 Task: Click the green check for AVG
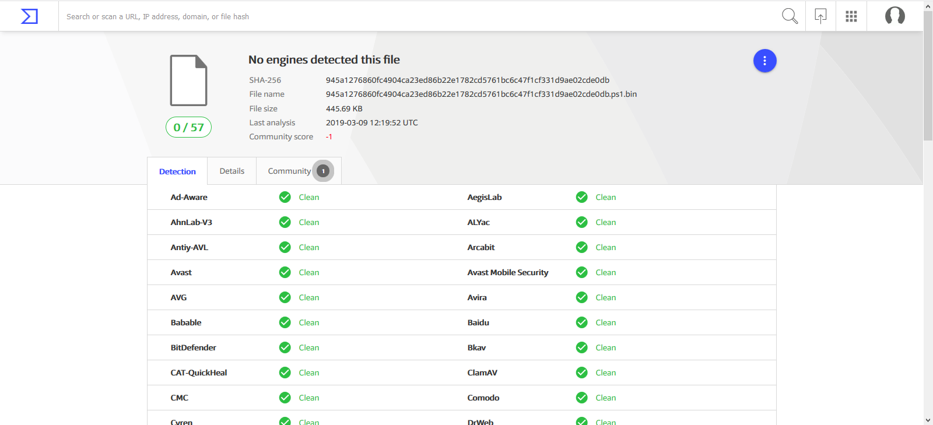click(x=285, y=297)
